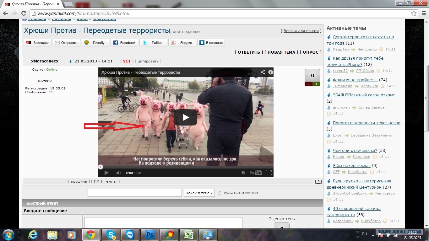
Task: Open a new browser tab
Action: tap(68, 4)
